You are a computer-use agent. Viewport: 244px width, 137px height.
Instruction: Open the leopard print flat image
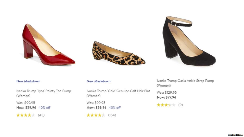(x=119, y=53)
